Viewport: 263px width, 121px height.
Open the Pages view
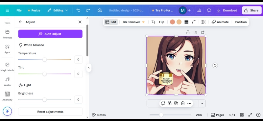tap(217, 115)
